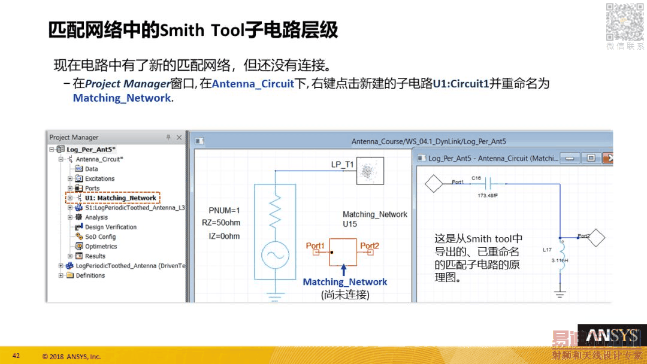
Task: Select U1: Matching_Network tree item
Action: coord(120,198)
